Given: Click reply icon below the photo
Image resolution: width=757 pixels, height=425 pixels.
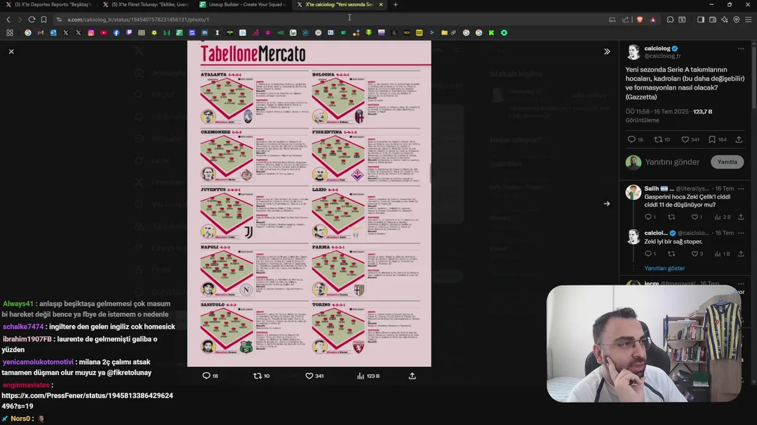Looking at the screenshot, I should point(206,375).
